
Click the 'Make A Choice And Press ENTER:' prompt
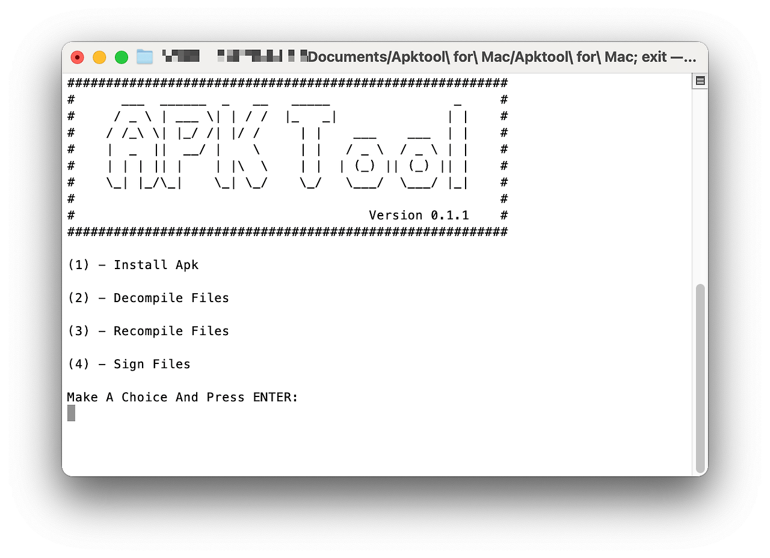183,397
